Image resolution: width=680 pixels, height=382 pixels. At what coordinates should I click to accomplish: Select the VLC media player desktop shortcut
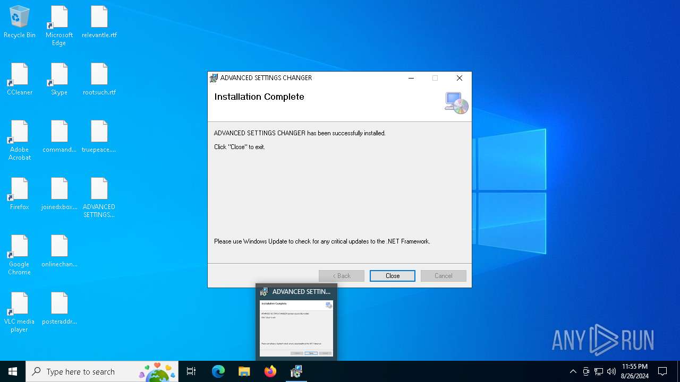click(20, 312)
